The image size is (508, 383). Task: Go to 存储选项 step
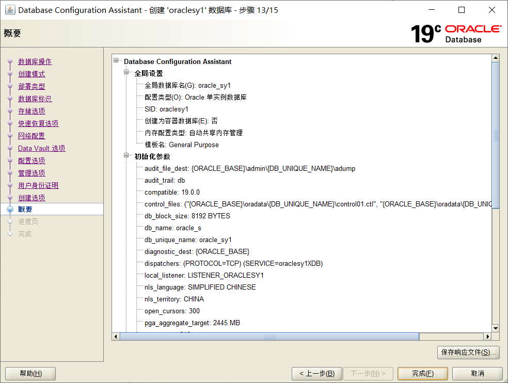click(x=31, y=111)
